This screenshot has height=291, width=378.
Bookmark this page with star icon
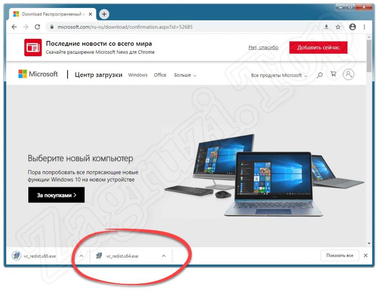tap(338, 27)
